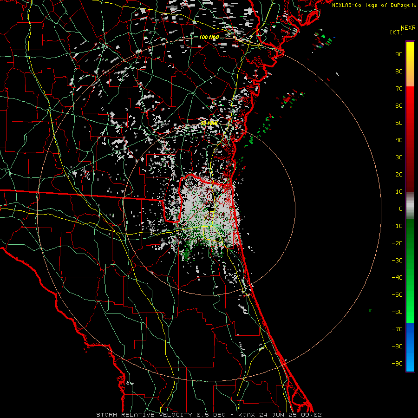Select the -80 value on the velocity scale
The height and width of the screenshot is (418, 418).
tap(397, 346)
